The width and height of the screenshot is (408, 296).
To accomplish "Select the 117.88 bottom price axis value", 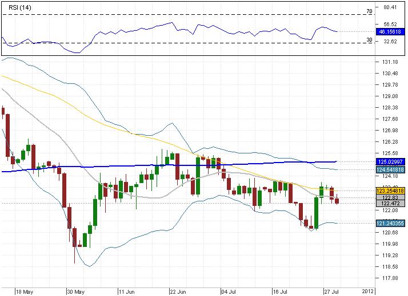I will 390,278.
